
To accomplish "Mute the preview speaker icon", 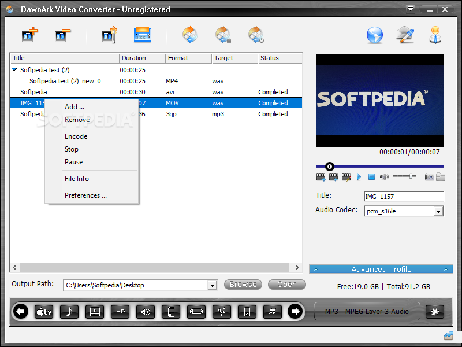I will tap(384, 177).
